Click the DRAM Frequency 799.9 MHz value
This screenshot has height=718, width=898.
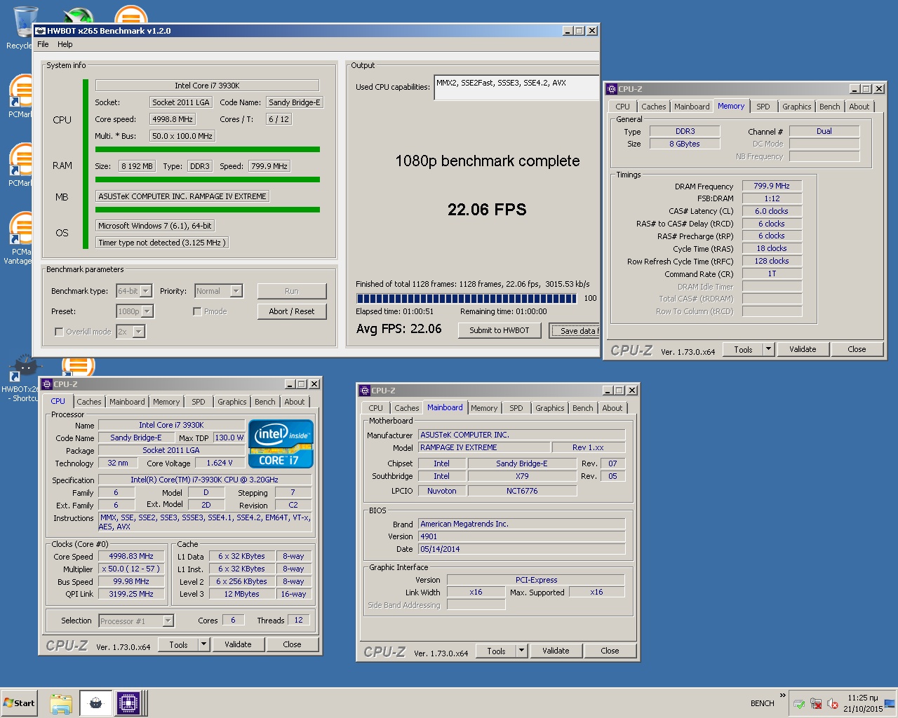(x=772, y=186)
